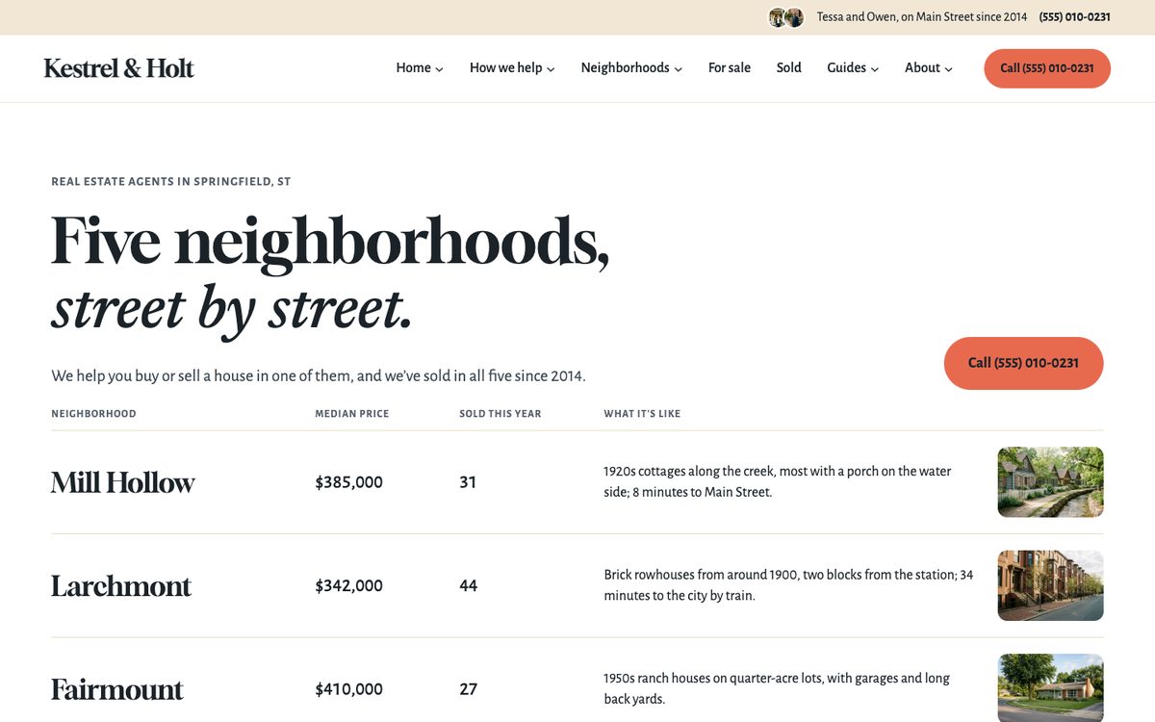This screenshot has width=1155, height=722.
Task: Click the Tessa and Owen avatar photos
Action: coord(785,17)
